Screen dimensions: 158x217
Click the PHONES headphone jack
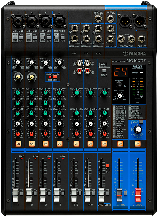click(x=142, y=39)
